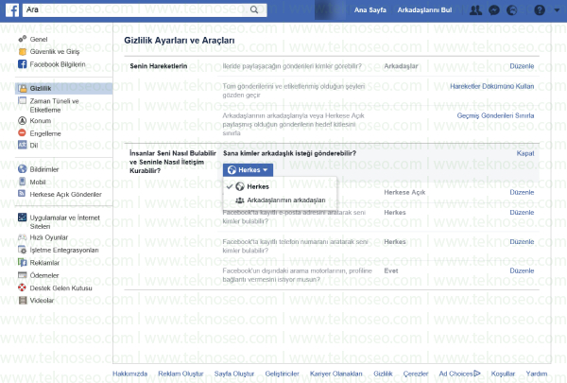
Task: Click Reklam Oluştur footer link
Action: pos(180,374)
